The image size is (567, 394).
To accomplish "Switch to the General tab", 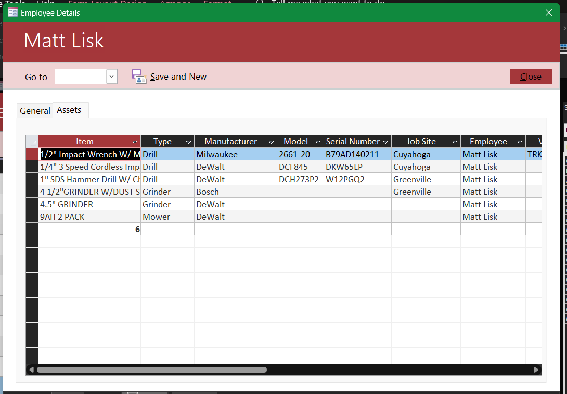I will click(35, 111).
